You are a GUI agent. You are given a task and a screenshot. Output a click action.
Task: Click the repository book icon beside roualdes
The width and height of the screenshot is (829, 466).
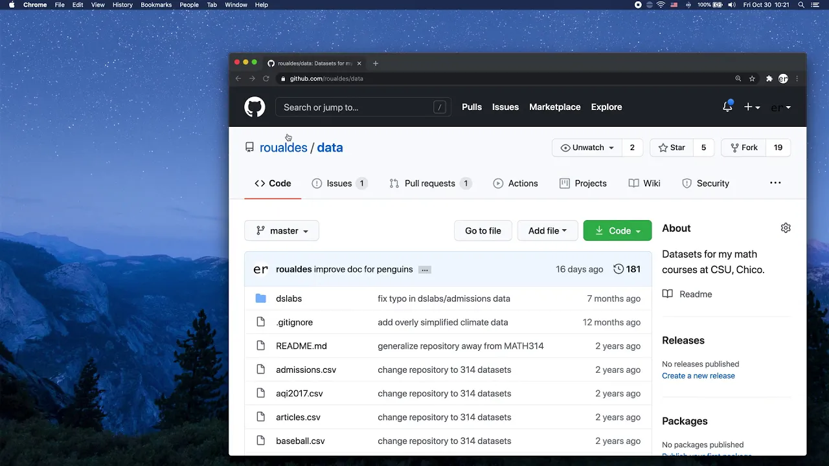click(249, 148)
